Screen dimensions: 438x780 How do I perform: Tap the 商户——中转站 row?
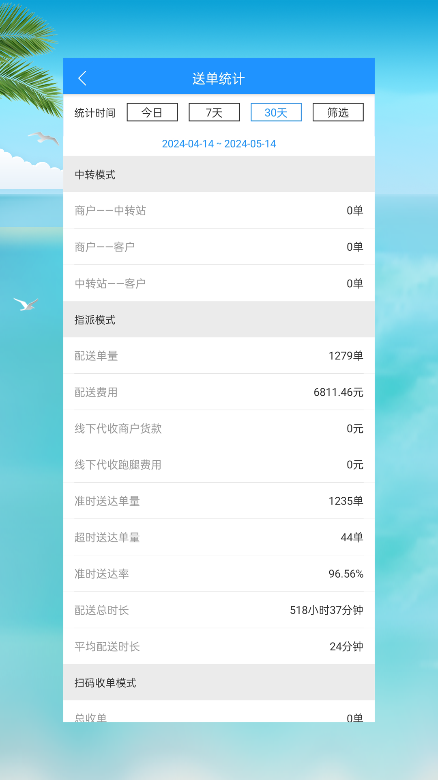219,210
